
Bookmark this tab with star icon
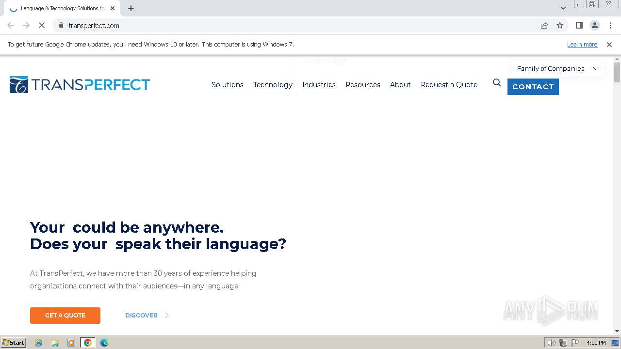(560, 25)
